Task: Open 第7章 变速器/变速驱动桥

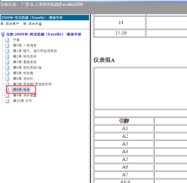Action: tap(32, 84)
